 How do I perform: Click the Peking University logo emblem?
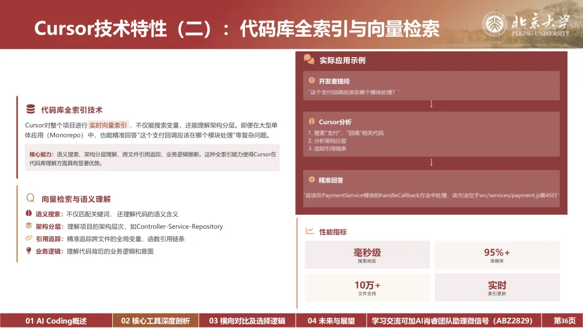(x=494, y=24)
